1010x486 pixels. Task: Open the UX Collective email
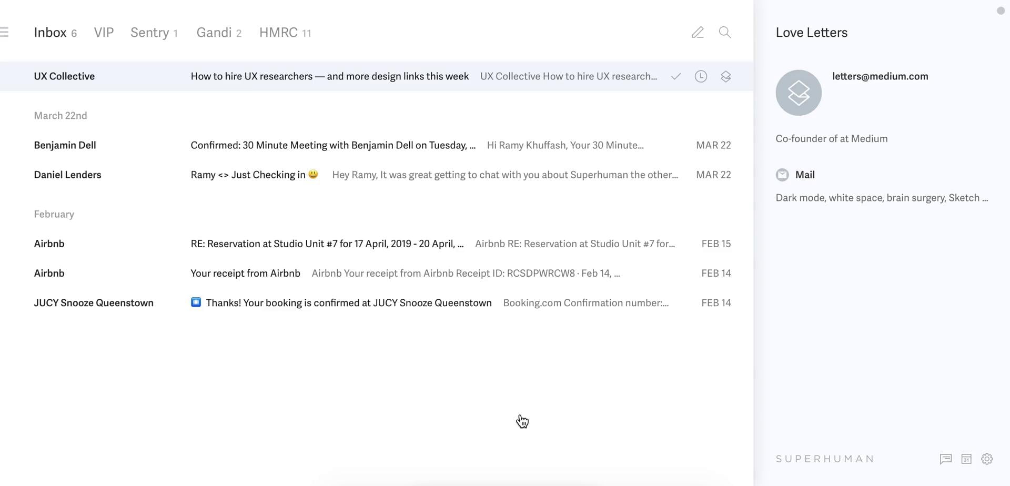(377, 76)
